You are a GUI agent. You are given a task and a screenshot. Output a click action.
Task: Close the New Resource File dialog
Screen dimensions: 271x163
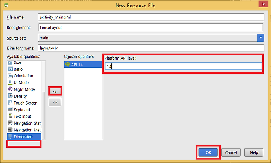[263, 4]
